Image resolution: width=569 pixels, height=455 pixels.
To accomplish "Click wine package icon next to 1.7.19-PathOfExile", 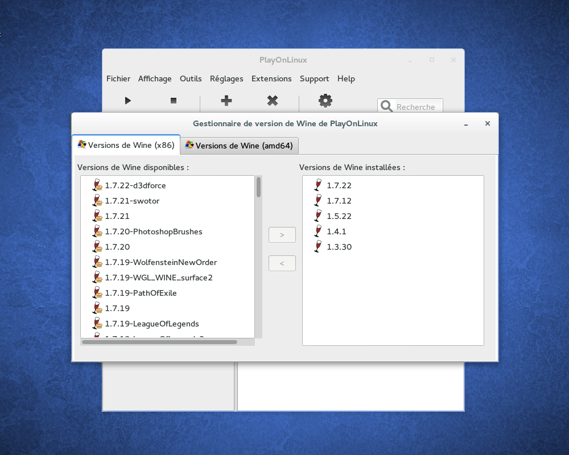I will (x=97, y=292).
